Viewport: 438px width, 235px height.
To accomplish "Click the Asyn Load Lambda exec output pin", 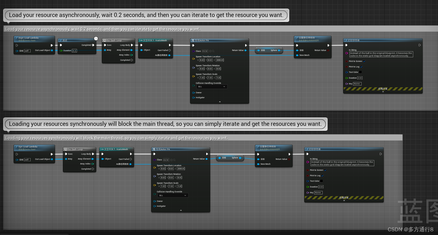I will click(x=52, y=45).
